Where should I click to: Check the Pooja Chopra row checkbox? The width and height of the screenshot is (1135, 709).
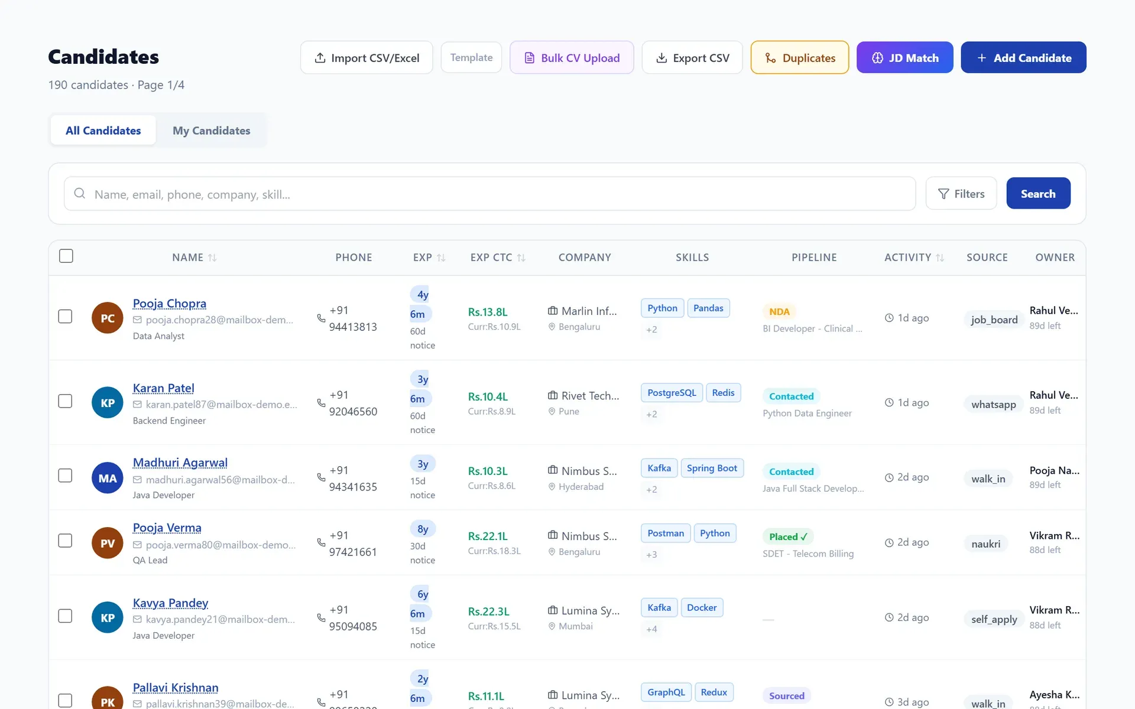(65, 316)
